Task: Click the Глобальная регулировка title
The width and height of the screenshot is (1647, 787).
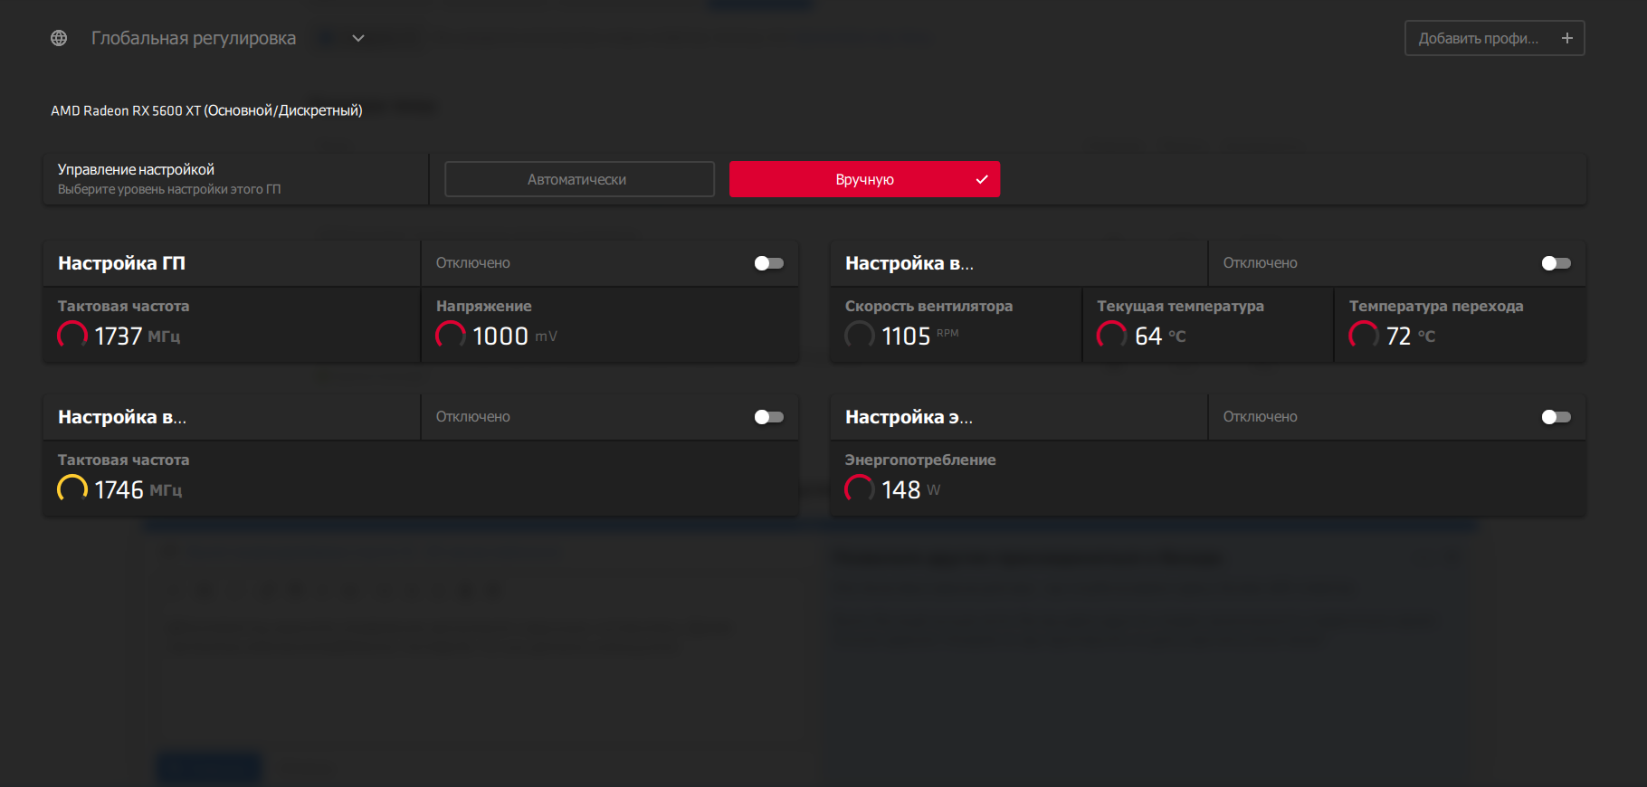Action: coord(193,38)
